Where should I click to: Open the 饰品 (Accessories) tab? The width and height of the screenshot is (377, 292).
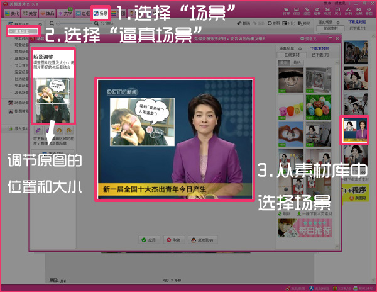coord(53,13)
